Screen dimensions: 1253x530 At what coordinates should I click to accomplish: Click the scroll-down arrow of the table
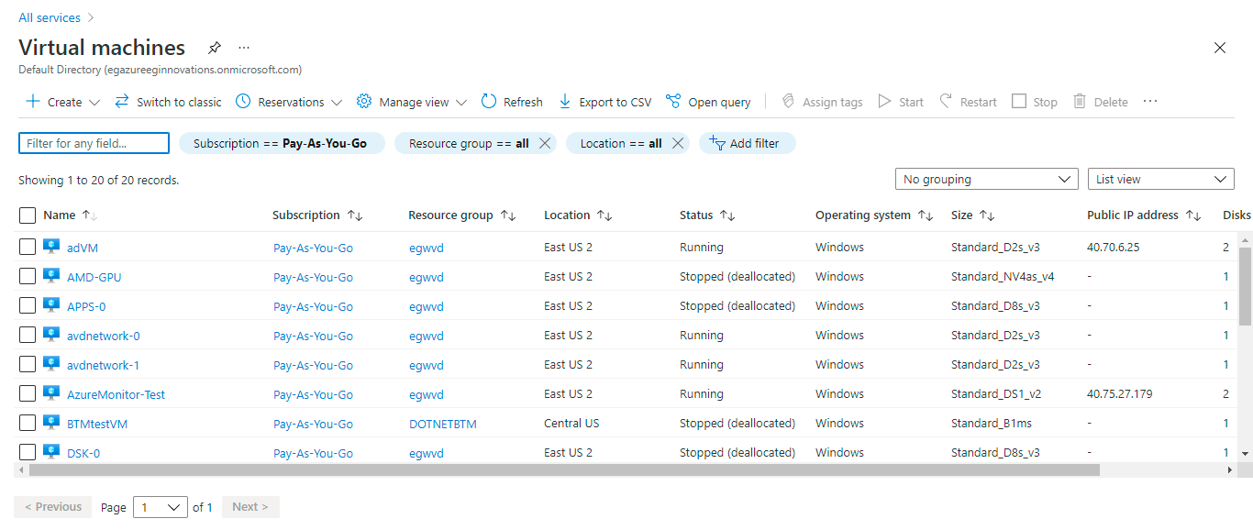[x=1245, y=453]
